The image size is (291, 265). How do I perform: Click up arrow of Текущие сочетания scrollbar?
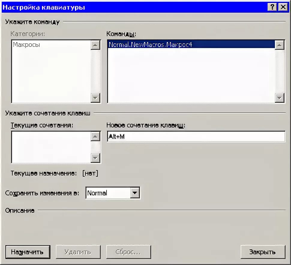point(95,137)
